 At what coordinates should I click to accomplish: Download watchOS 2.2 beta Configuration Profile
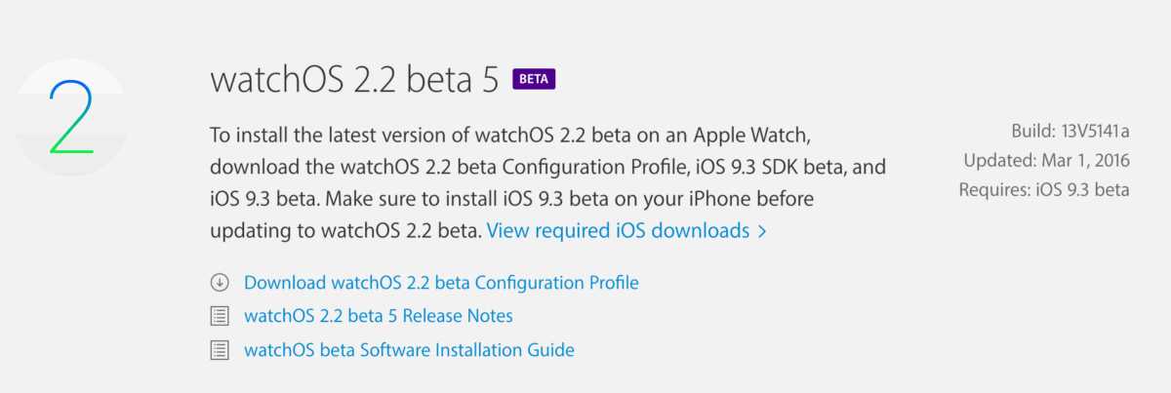coord(441,283)
